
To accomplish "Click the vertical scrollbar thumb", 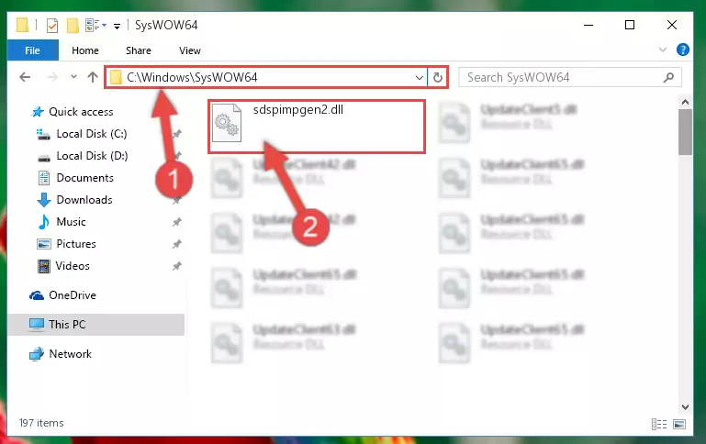I will [x=685, y=132].
